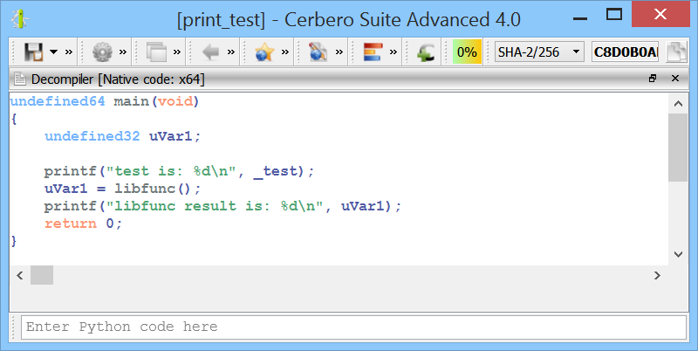The width and height of the screenshot is (698, 351).
Task: Click horizontal scroll right arrow
Action: (x=657, y=275)
